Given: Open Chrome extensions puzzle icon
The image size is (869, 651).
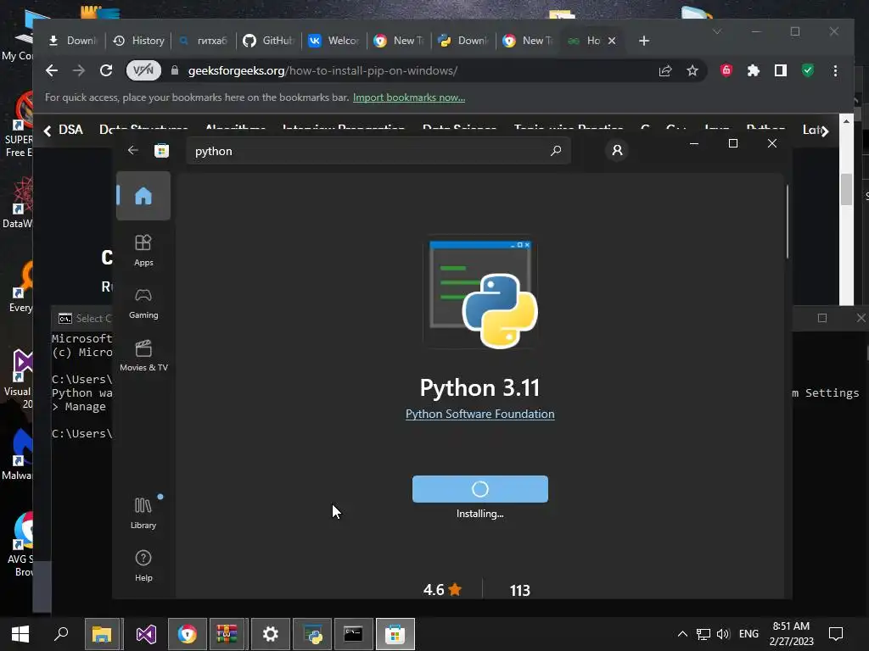Looking at the screenshot, I should click(754, 71).
